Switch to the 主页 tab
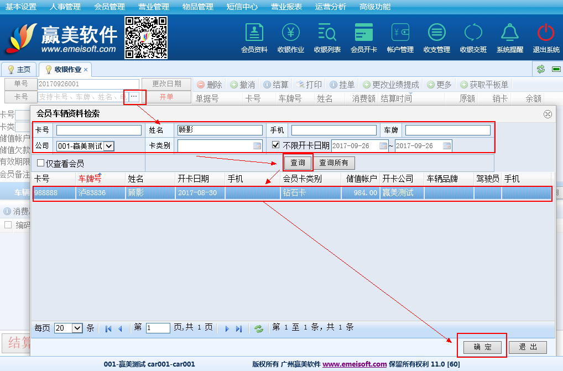 click(x=19, y=70)
